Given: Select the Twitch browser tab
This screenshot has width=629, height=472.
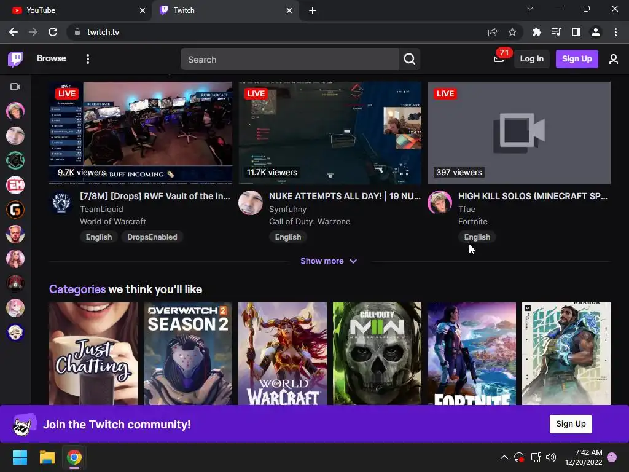Looking at the screenshot, I should pyautogui.click(x=226, y=10).
